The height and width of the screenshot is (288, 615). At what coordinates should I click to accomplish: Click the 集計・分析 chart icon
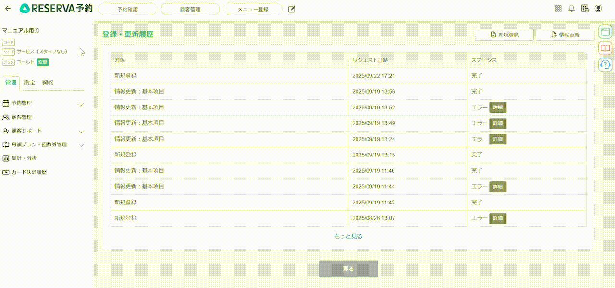click(6, 158)
